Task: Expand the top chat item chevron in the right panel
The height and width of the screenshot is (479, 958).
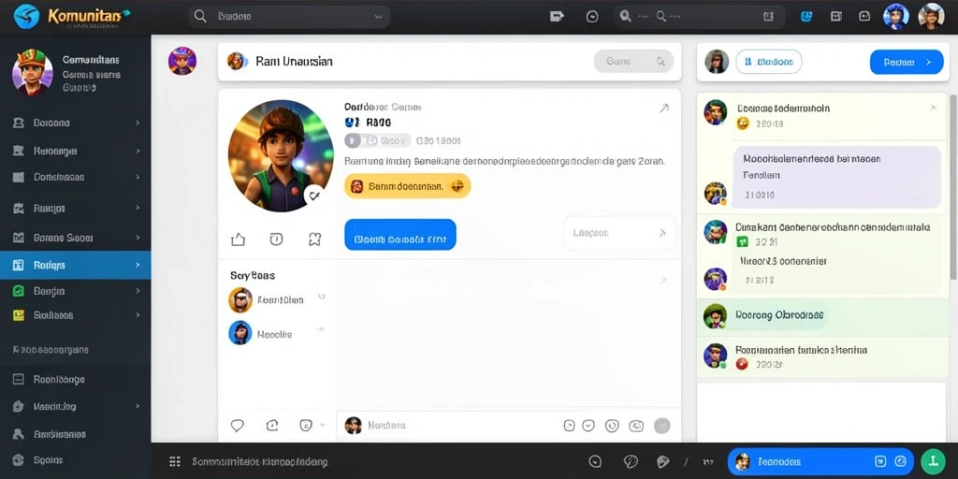Action: coord(933,108)
